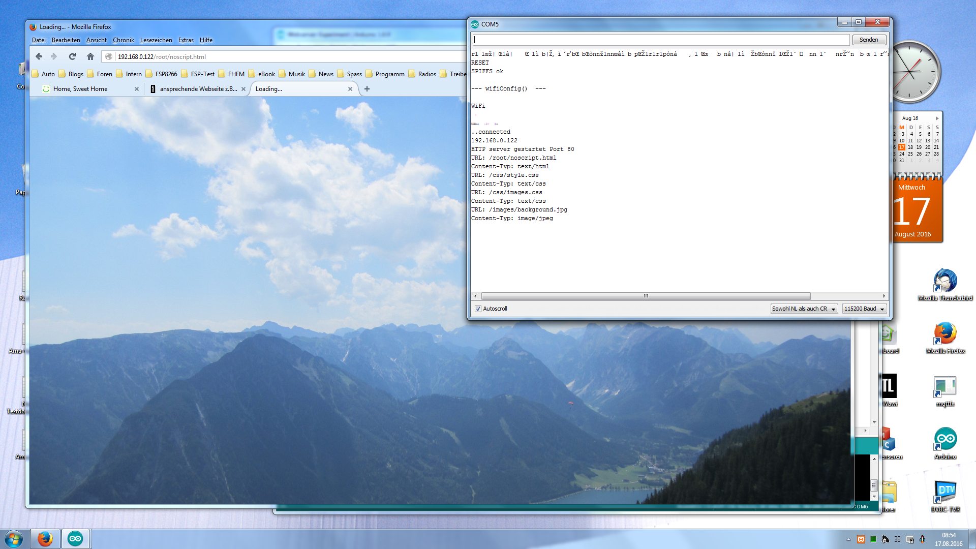Viewport: 976px width, 549px height.
Task: Open the eBook bookmarks folder
Action: (262, 74)
